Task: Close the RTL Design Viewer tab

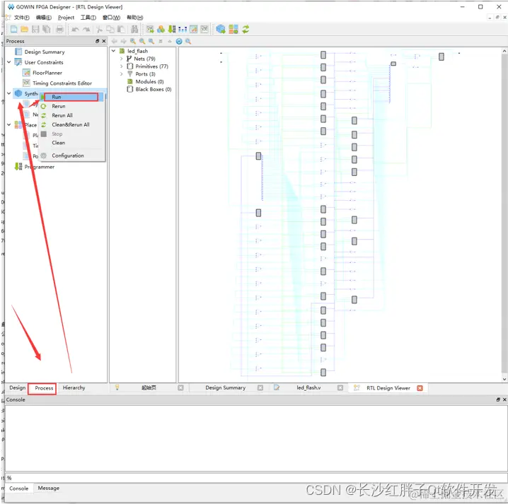Action: pyautogui.click(x=420, y=388)
